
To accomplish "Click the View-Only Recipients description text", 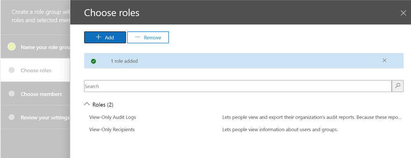I will [x=280, y=130].
